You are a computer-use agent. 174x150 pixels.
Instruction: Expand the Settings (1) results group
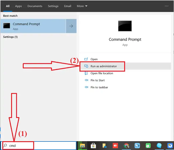(x=10, y=37)
